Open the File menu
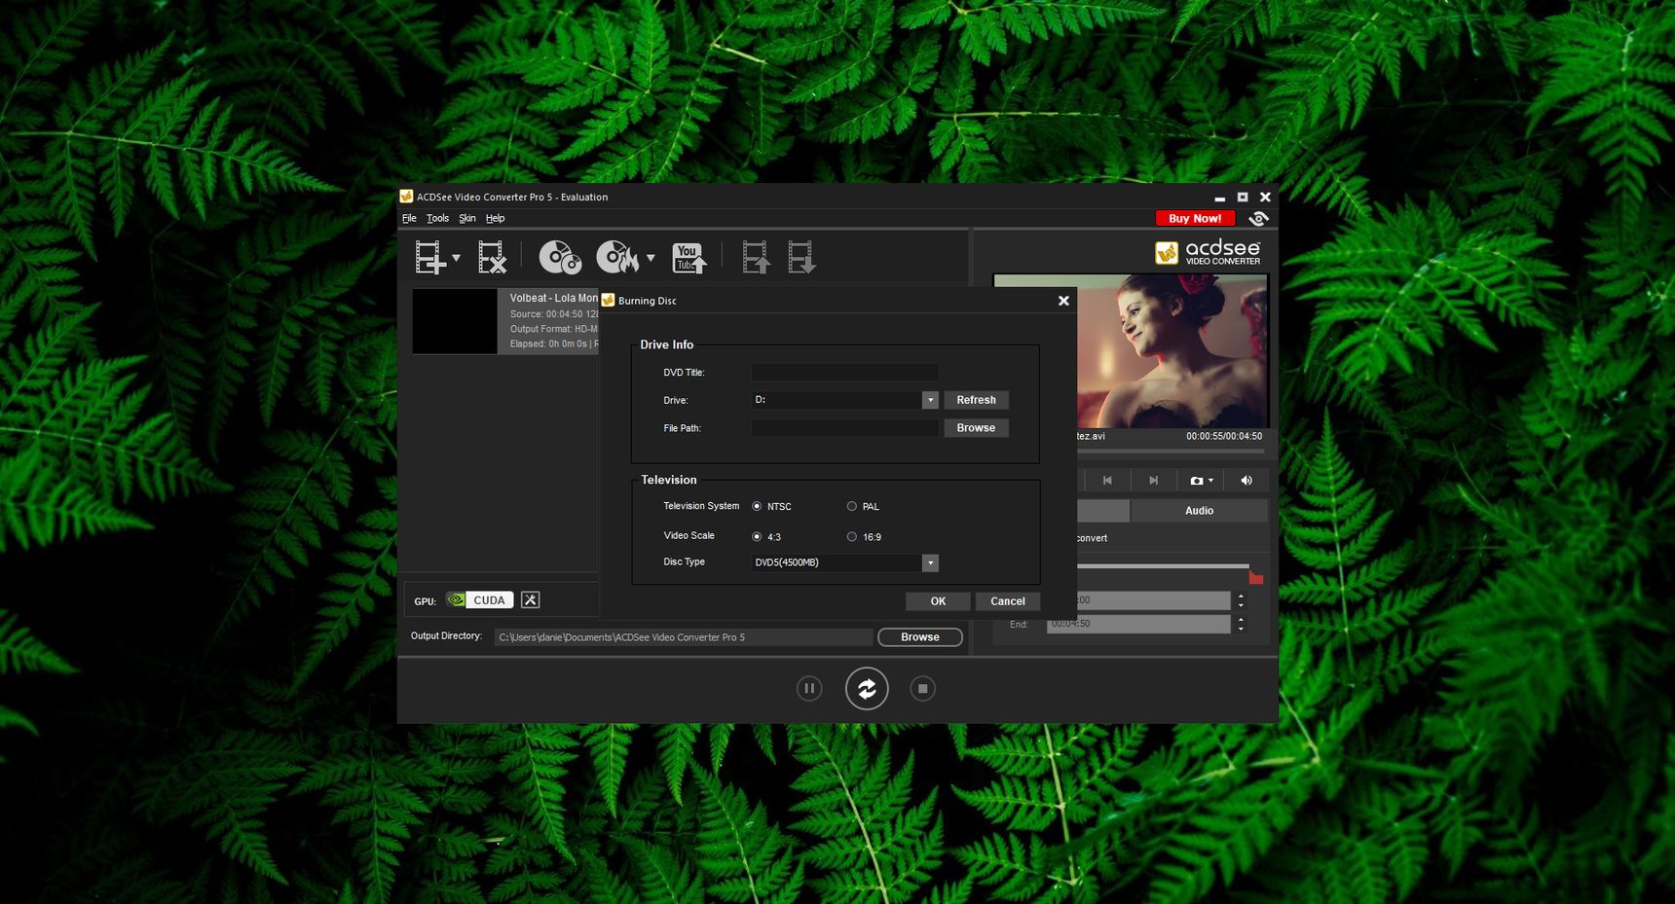Image resolution: width=1675 pixels, height=904 pixels. (x=409, y=218)
